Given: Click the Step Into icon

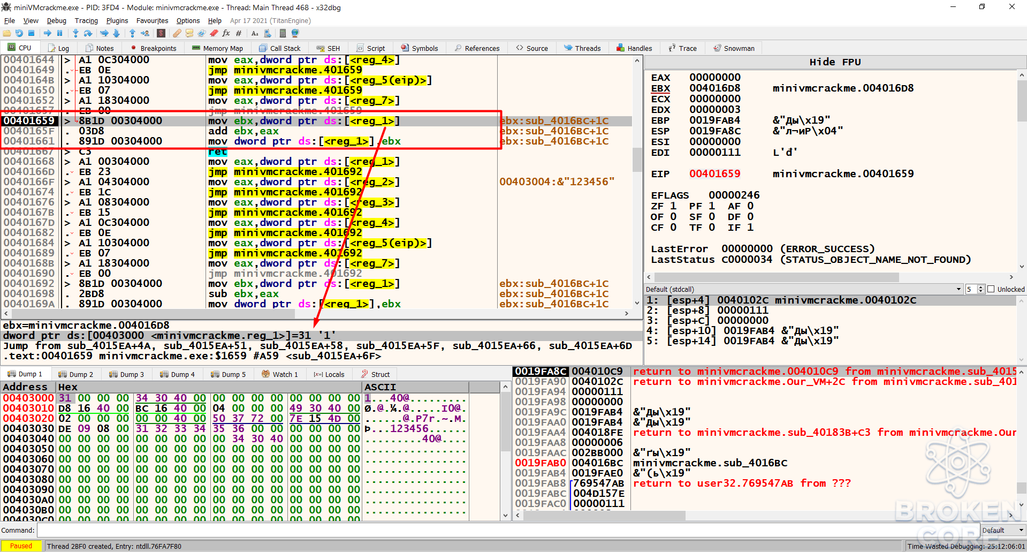Looking at the screenshot, I should (x=75, y=33).
